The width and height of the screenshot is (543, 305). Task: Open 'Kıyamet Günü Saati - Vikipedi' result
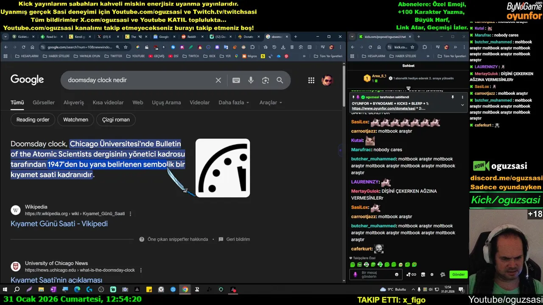click(59, 224)
